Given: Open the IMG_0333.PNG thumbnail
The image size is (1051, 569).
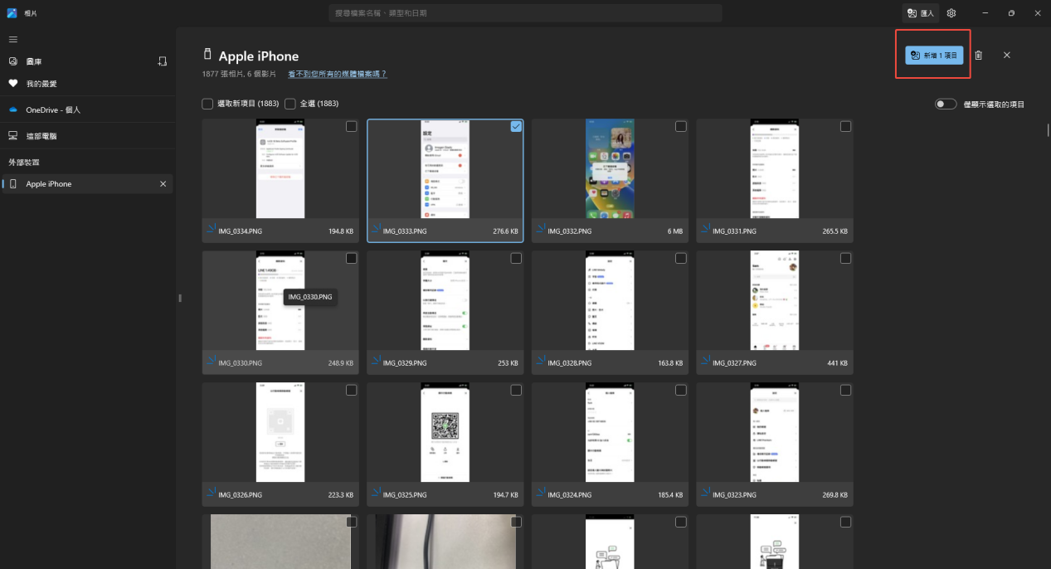Looking at the screenshot, I should point(445,169).
